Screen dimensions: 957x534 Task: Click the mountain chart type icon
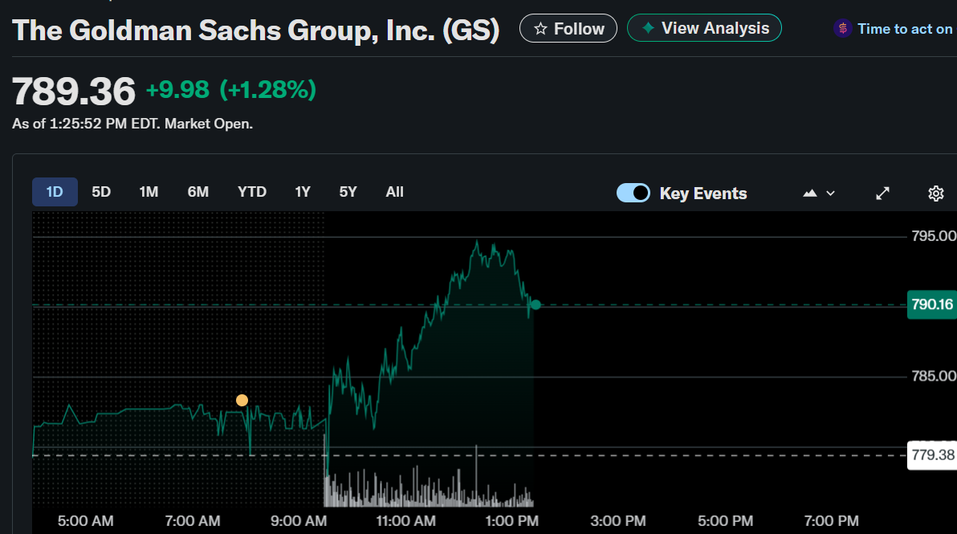[x=810, y=194]
